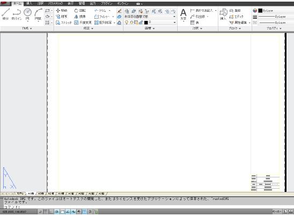Select the Line (線分) drawing tool
The image size is (294, 216).
click(5, 14)
